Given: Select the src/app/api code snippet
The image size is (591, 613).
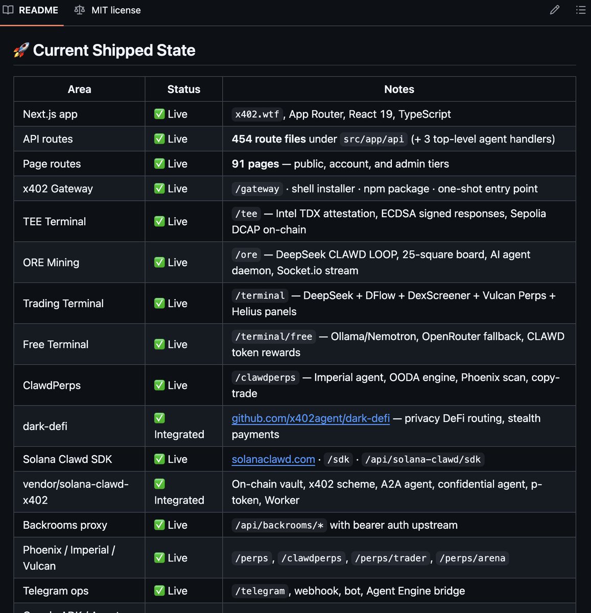Looking at the screenshot, I should coord(373,139).
